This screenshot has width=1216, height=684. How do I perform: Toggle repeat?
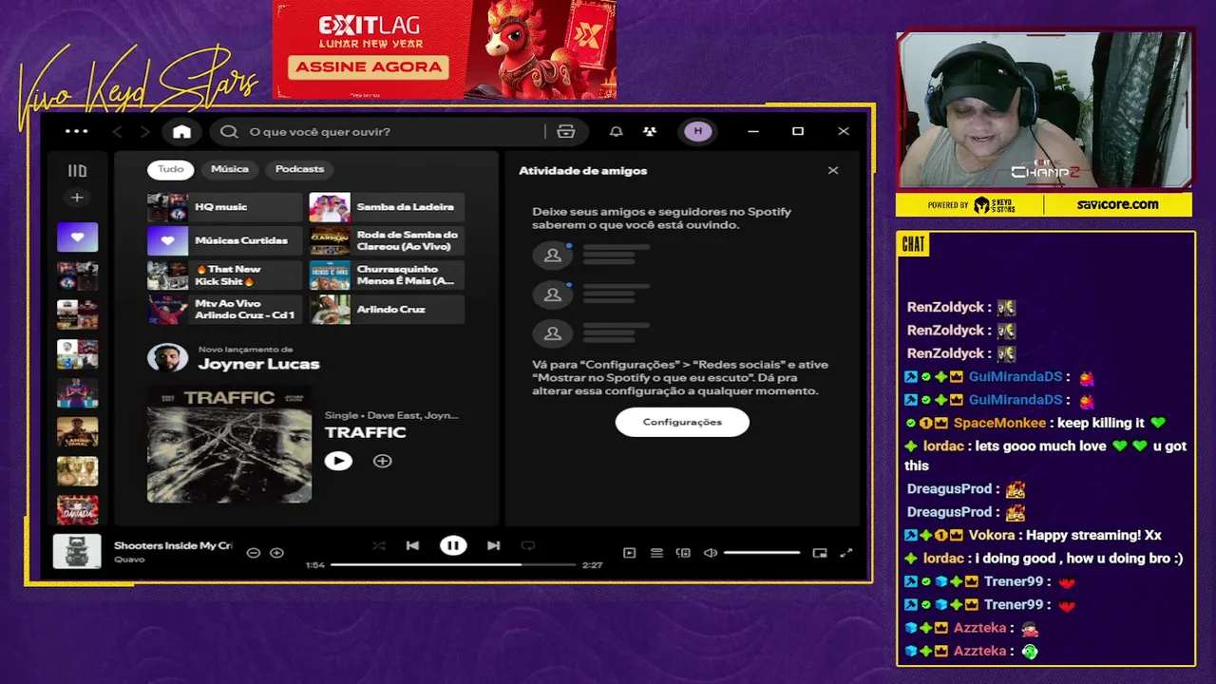pos(528,545)
